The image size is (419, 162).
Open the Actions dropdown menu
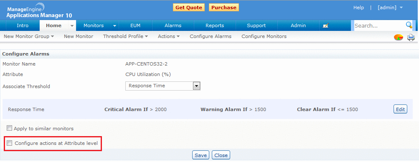169,36
